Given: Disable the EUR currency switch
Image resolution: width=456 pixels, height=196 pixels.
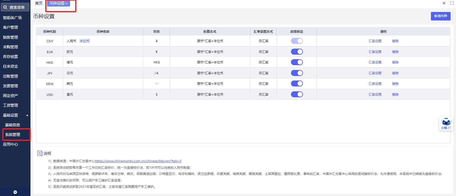Looking at the screenshot, I should (x=297, y=52).
